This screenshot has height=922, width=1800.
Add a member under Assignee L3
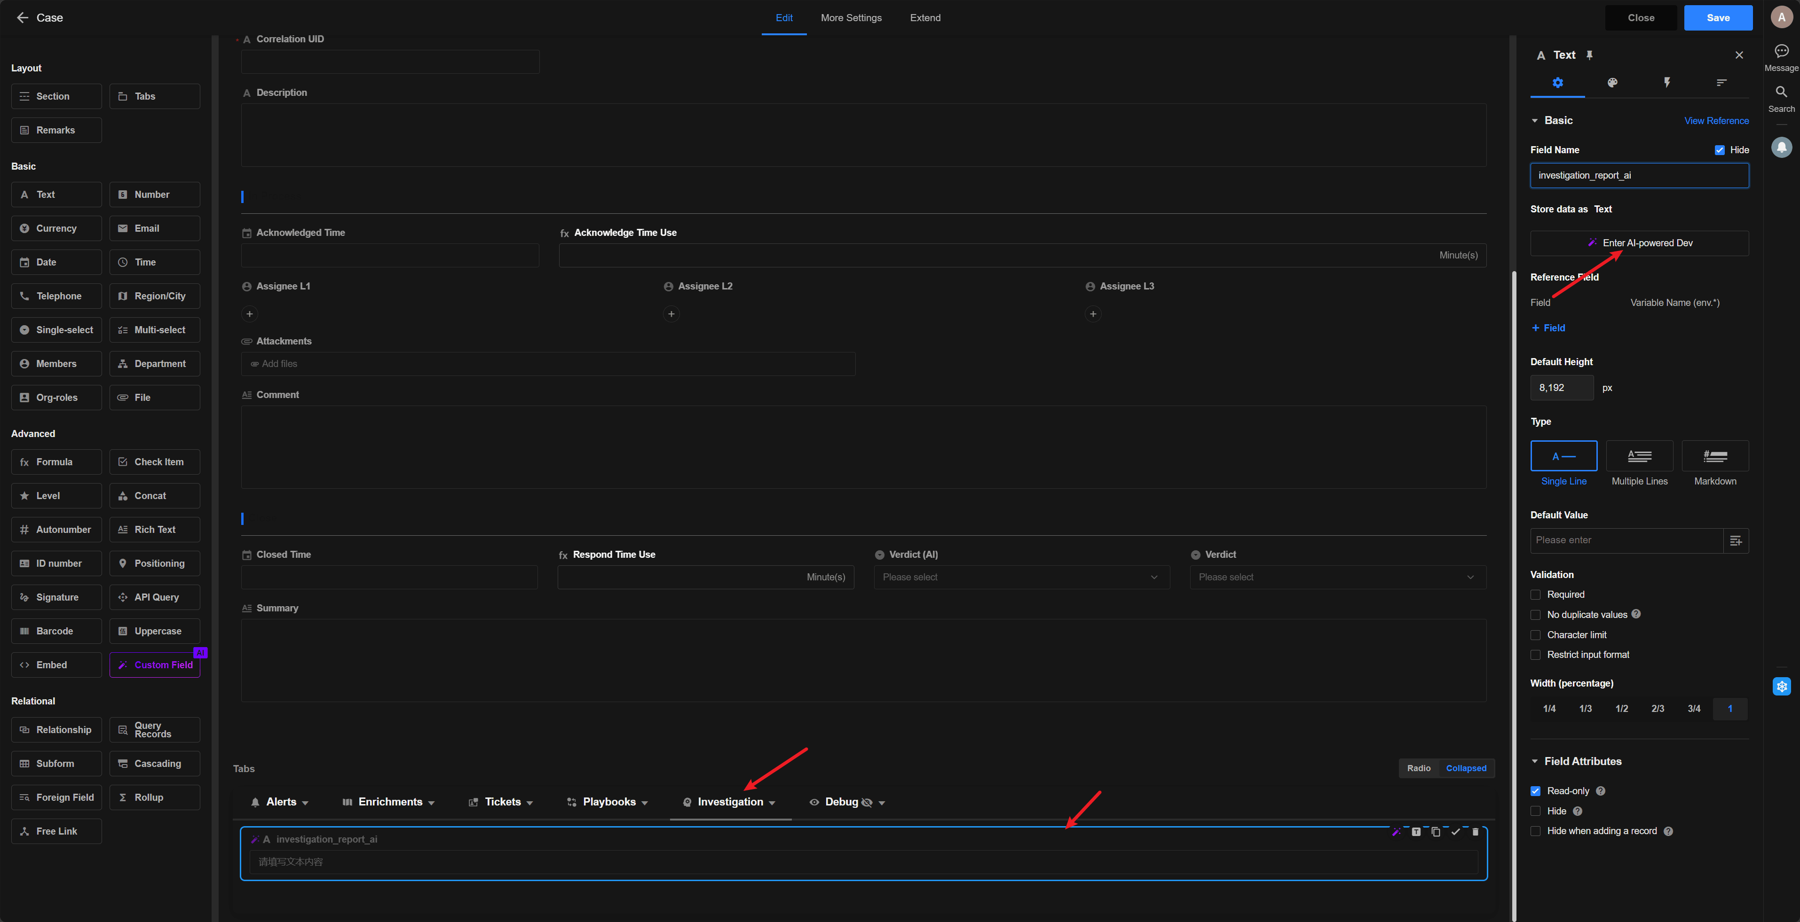1093,313
